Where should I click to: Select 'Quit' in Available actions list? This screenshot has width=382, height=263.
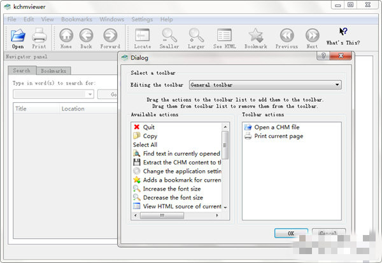pos(148,127)
